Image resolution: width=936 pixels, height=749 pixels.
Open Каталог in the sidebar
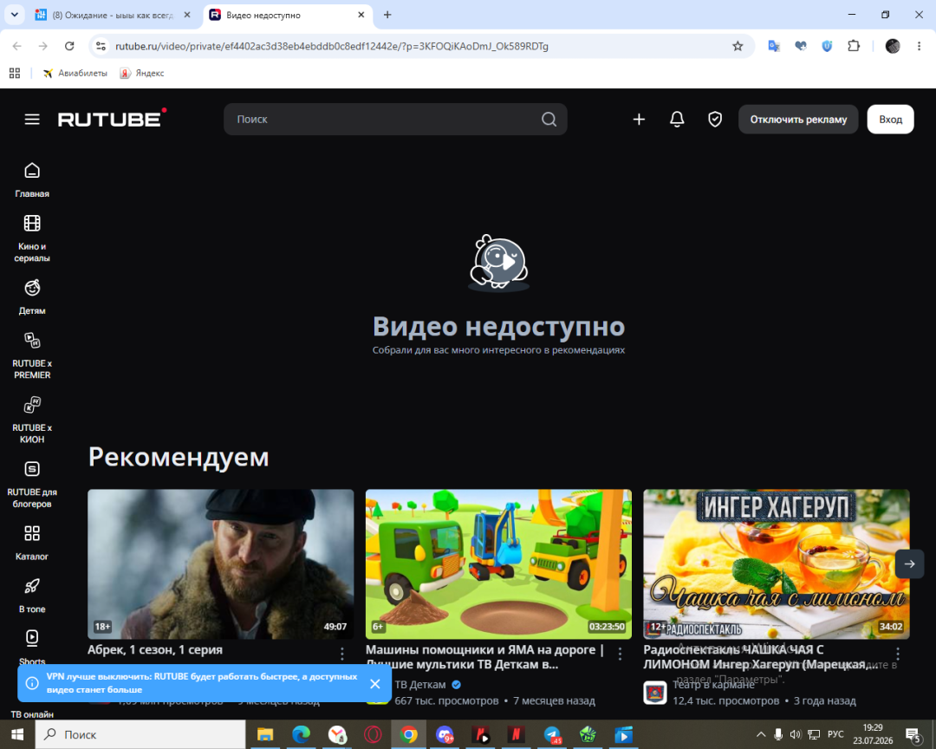coord(32,543)
